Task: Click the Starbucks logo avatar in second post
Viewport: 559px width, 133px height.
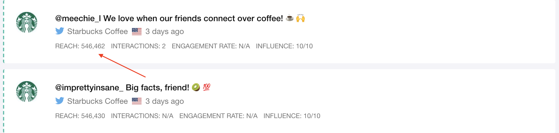Action: (27, 92)
